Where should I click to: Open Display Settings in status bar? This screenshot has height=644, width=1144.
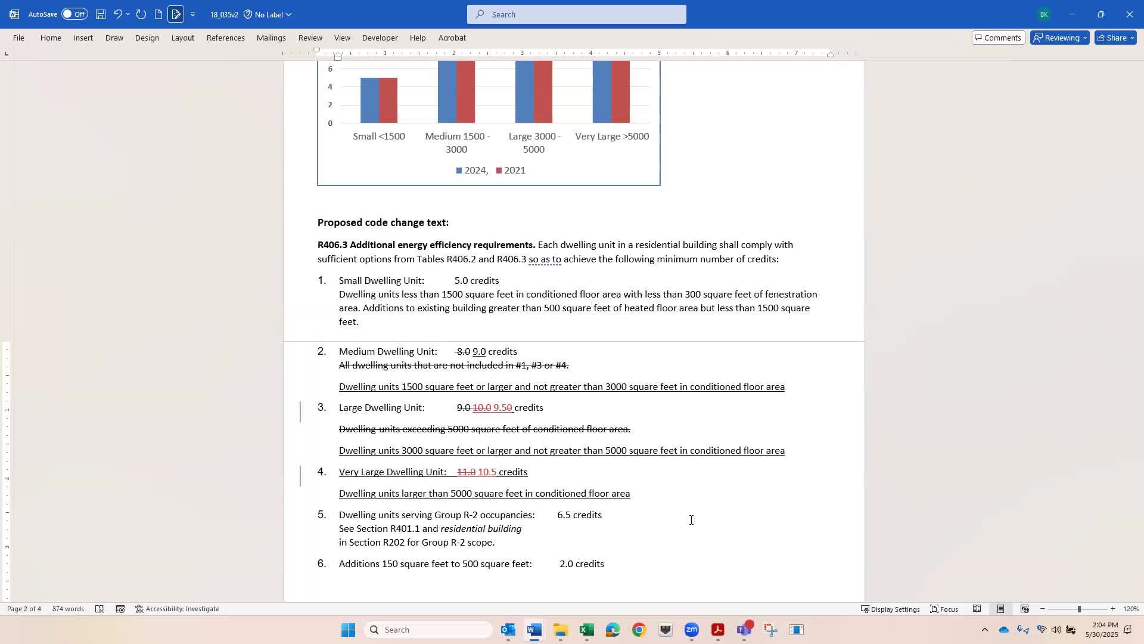[890, 609]
